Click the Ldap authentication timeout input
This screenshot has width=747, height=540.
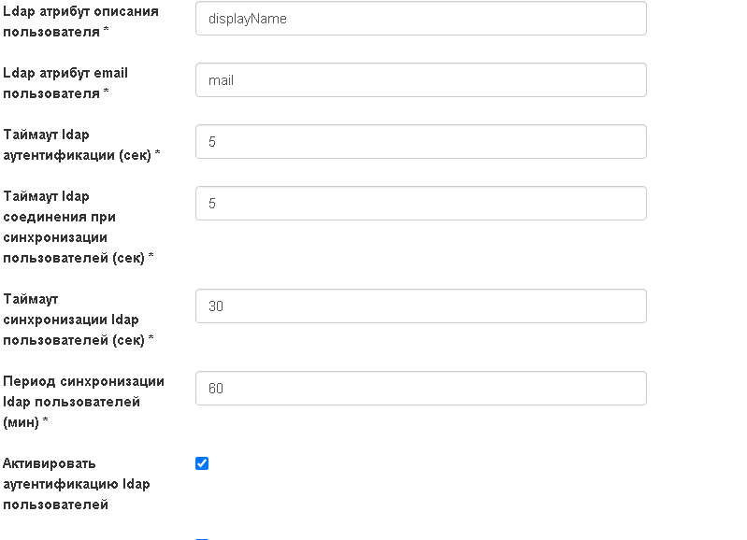(x=421, y=142)
